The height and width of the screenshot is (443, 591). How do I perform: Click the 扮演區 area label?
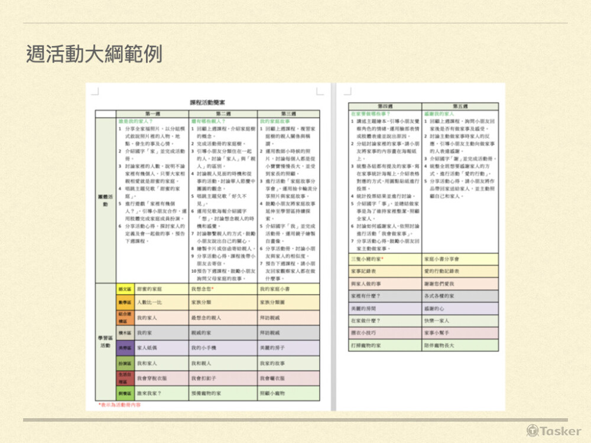[124, 363]
